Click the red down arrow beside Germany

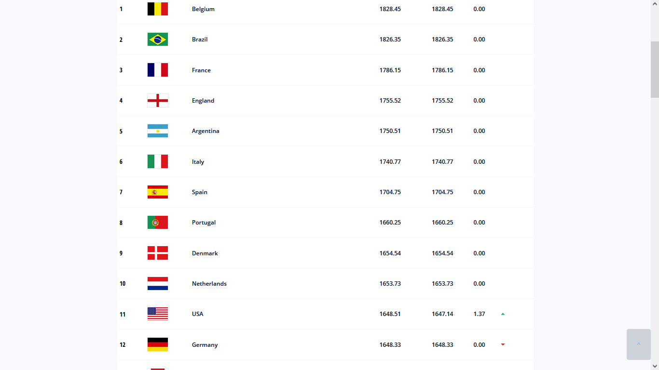[x=503, y=344]
